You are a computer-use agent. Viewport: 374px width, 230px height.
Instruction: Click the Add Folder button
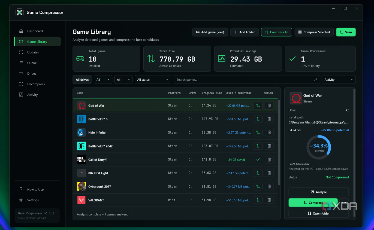245,32
